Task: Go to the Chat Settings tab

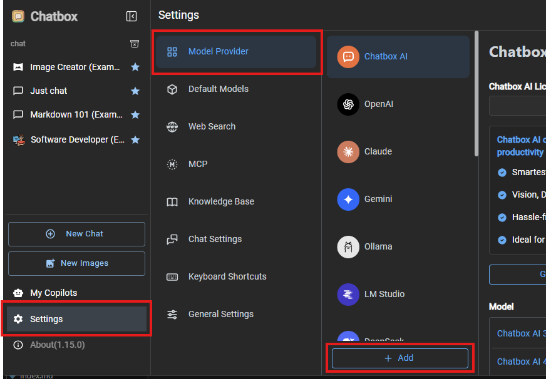Action: point(236,240)
